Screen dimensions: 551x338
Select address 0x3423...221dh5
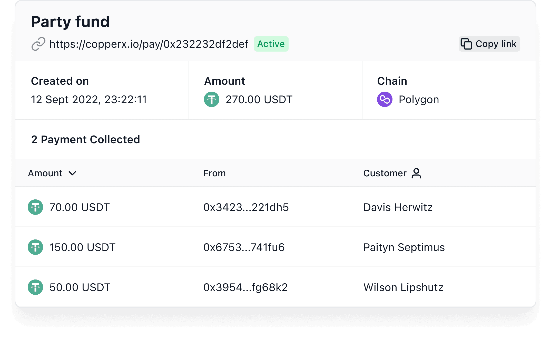point(246,207)
